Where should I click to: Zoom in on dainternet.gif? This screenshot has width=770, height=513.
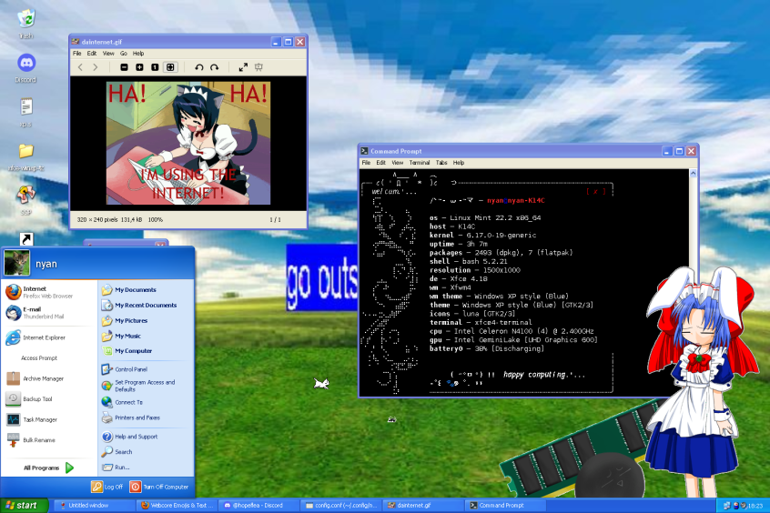click(x=139, y=67)
